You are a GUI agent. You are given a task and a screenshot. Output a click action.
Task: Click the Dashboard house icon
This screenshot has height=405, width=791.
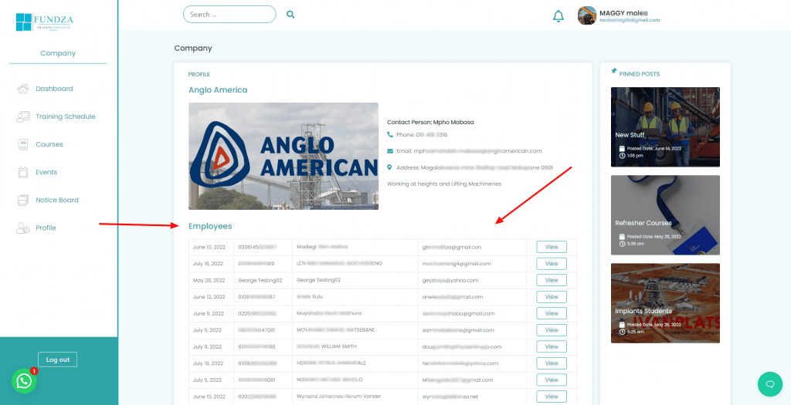(22, 89)
